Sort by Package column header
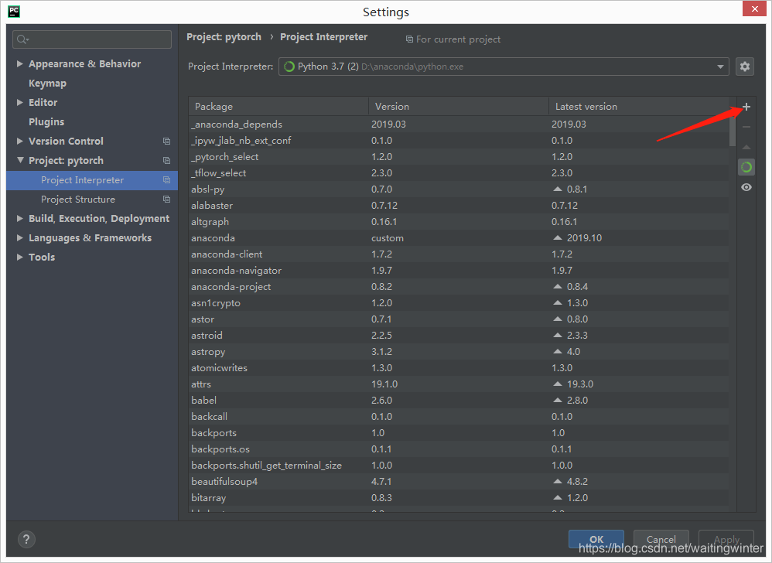The height and width of the screenshot is (563, 772). click(x=278, y=106)
